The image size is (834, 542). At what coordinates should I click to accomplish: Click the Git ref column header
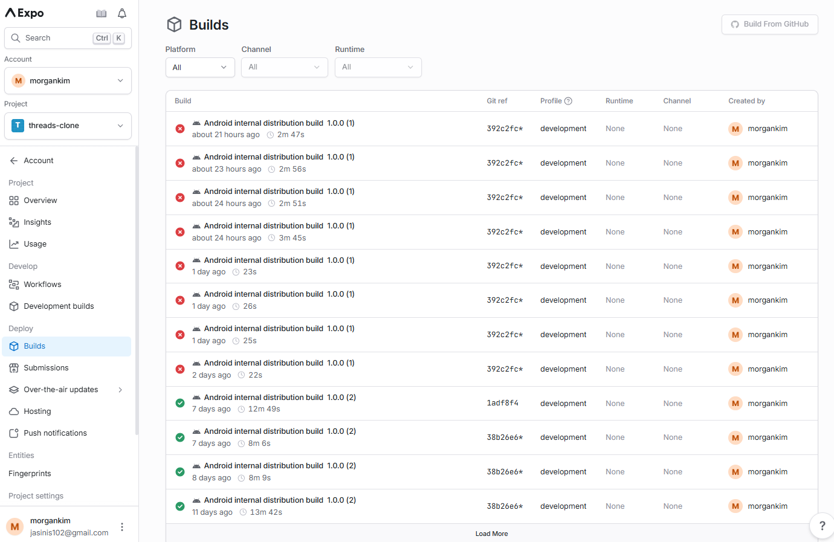coord(497,101)
